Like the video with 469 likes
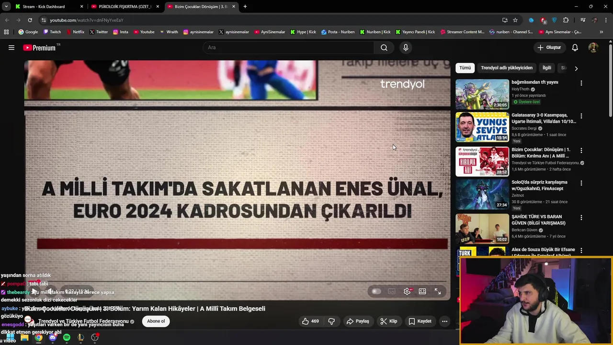The image size is (613, 345). tap(310, 321)
